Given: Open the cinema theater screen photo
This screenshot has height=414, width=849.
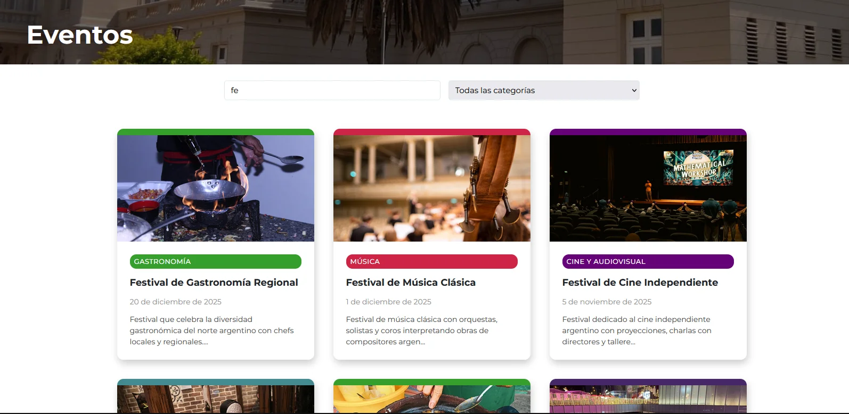Looking at the screenshot, I should click(648, 188).
